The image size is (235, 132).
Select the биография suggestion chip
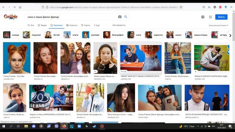(x=114, y=35)
